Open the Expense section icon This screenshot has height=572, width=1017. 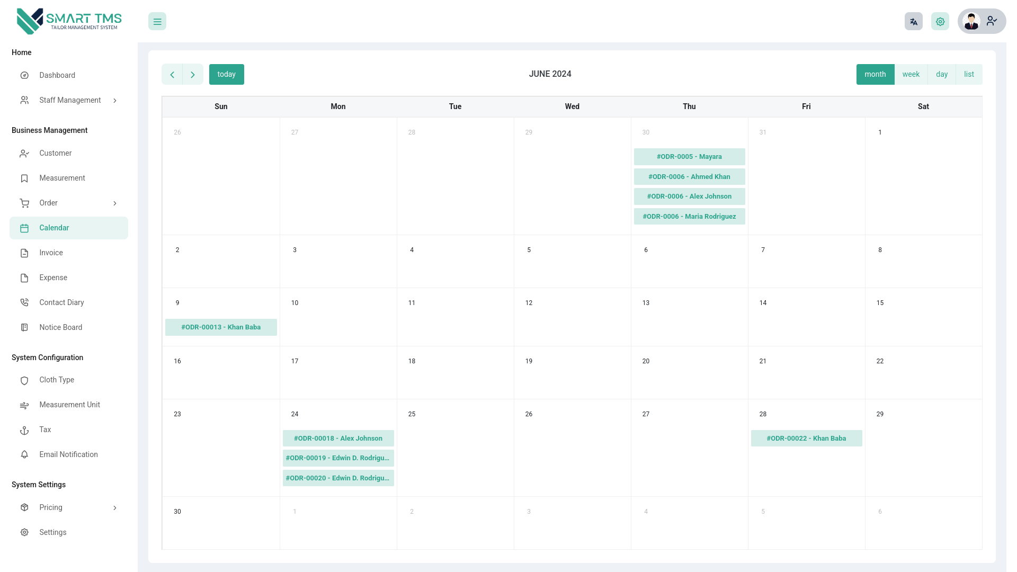24,278
